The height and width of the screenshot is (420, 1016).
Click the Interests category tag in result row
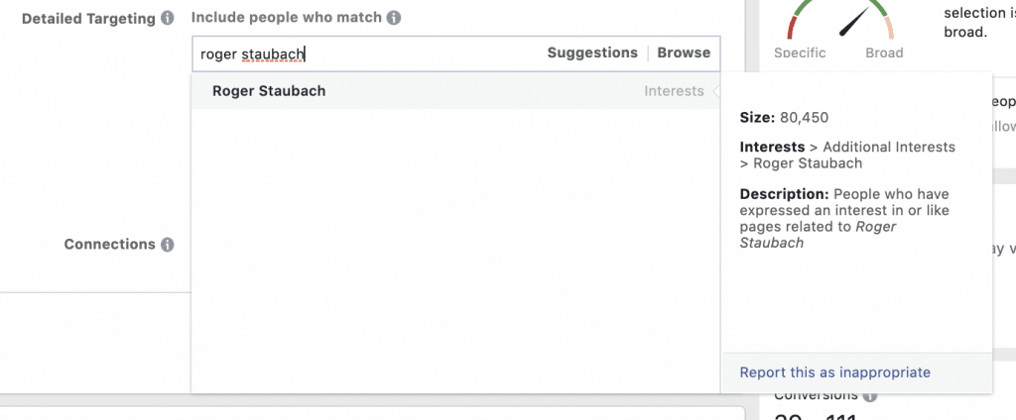click(674, 91)
